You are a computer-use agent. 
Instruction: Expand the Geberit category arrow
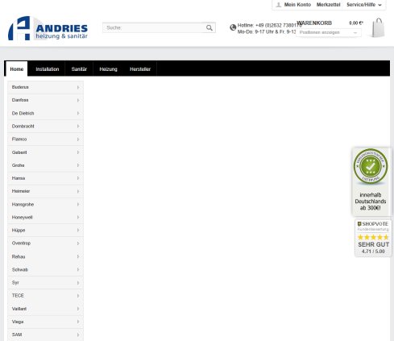pyautogui.click(x=78, y=152)
